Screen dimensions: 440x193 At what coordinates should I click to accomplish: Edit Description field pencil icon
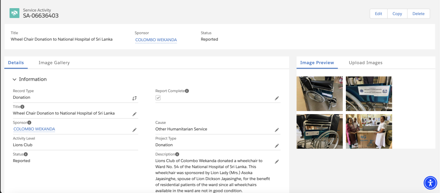tap(277, 162)
